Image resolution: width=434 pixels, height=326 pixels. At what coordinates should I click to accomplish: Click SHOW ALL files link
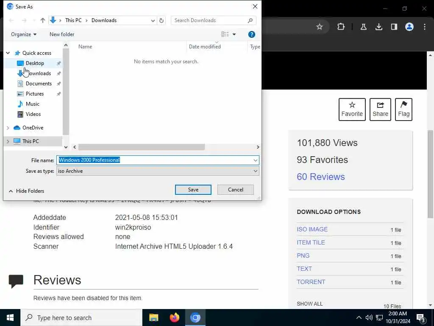[309, 304]
